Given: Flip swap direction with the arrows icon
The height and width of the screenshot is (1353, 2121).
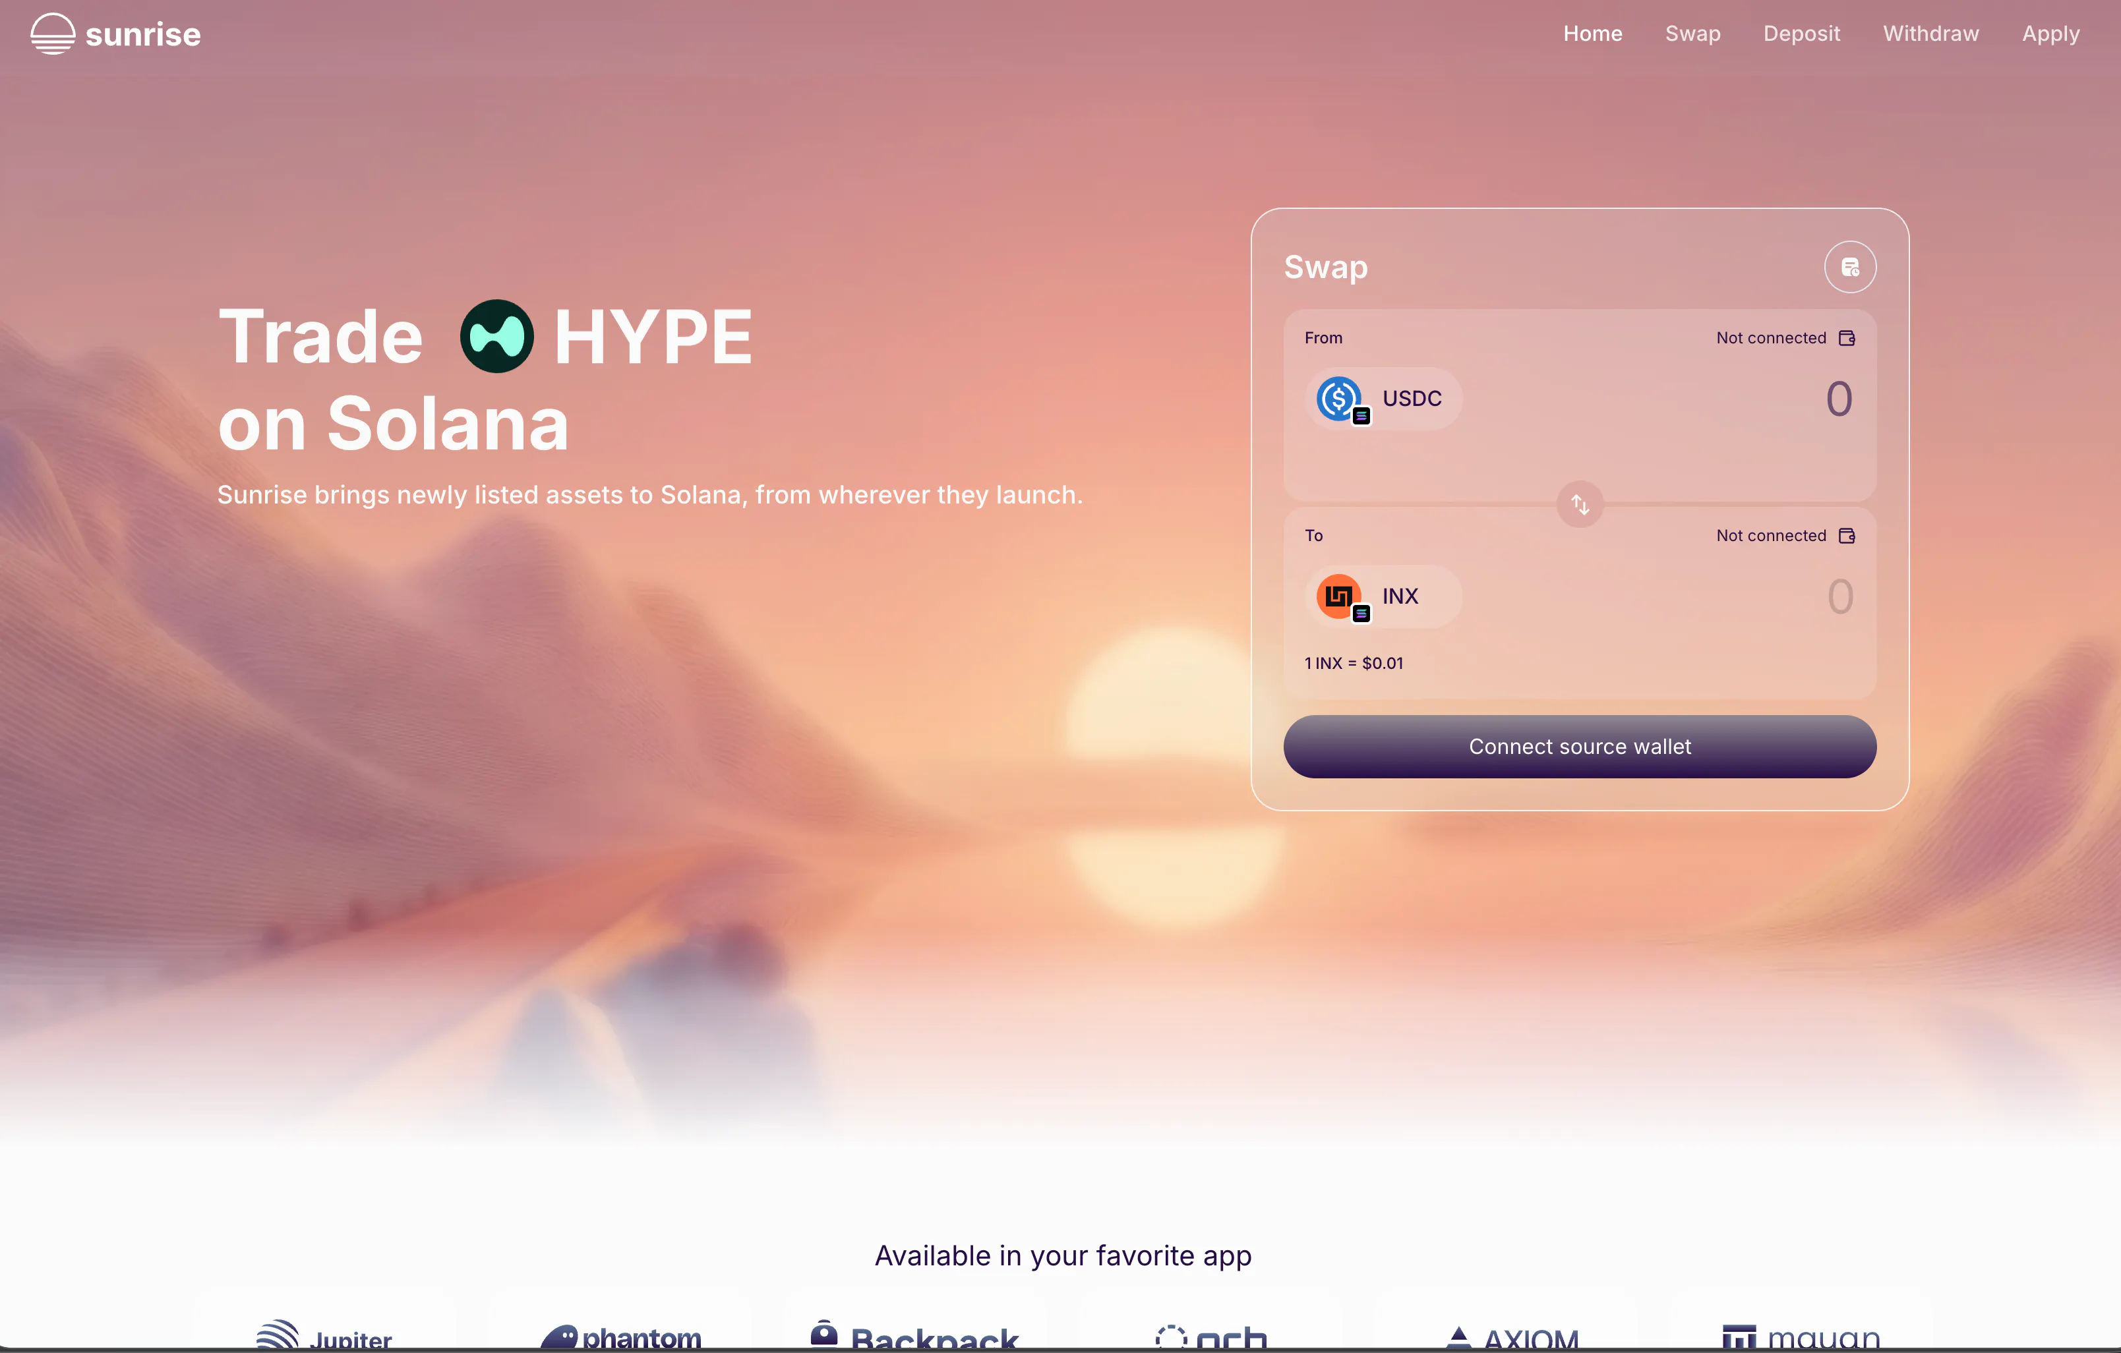Looking at the screenshot, I should pos(1580,504).
